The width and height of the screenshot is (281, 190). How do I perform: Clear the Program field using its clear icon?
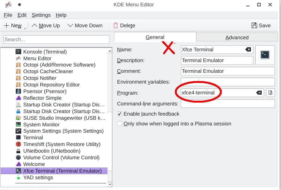[259, 92]
